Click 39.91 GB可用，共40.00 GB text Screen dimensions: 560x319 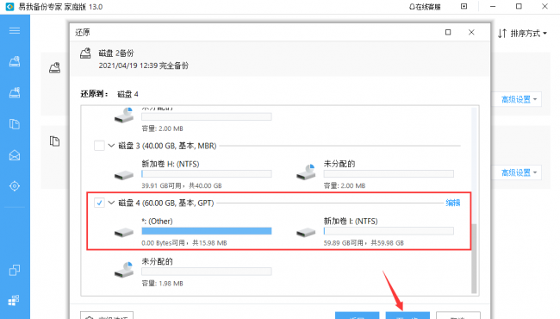182,185
